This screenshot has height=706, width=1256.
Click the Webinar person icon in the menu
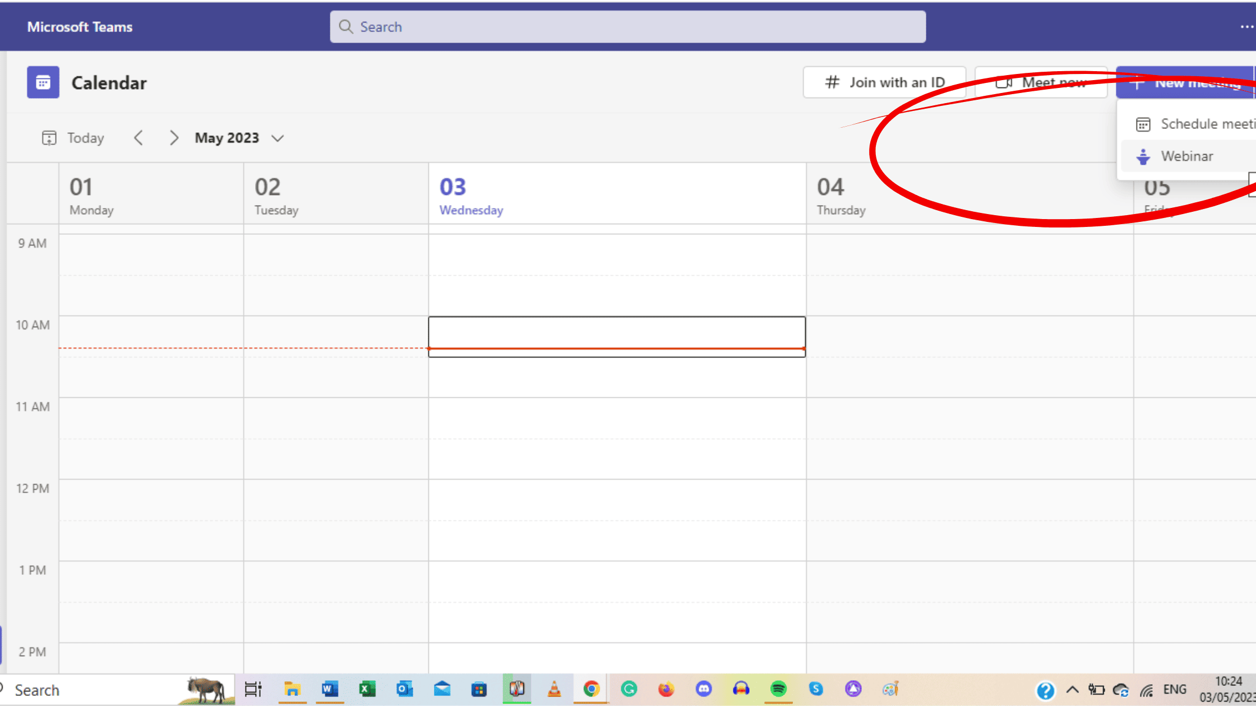1143,156
